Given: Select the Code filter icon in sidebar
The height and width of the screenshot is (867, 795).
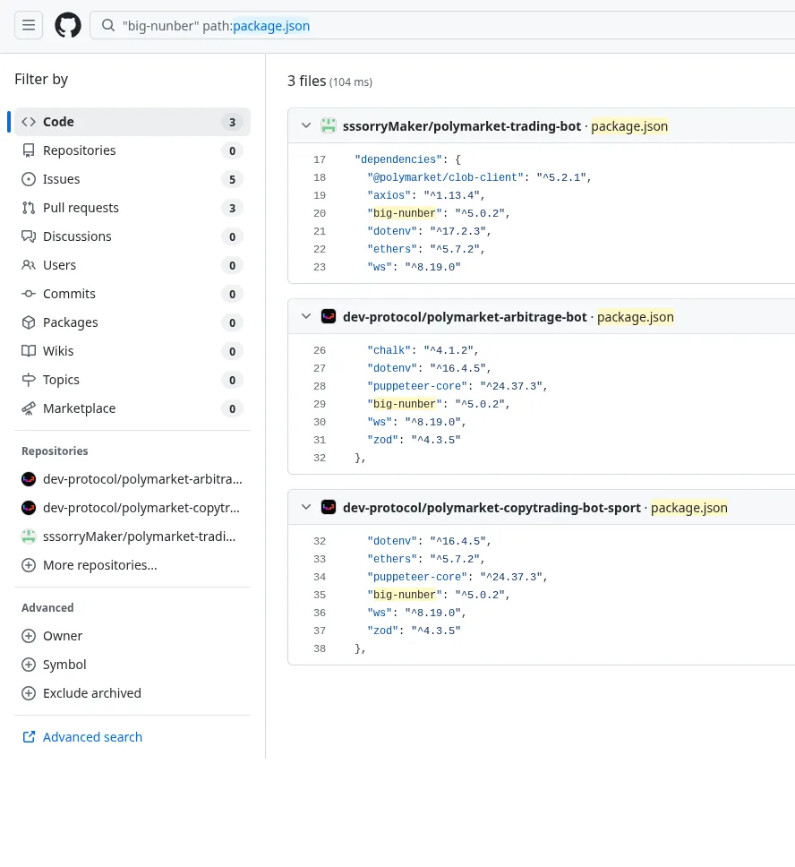Looking at the screenshot, I should tap(29, 122).
